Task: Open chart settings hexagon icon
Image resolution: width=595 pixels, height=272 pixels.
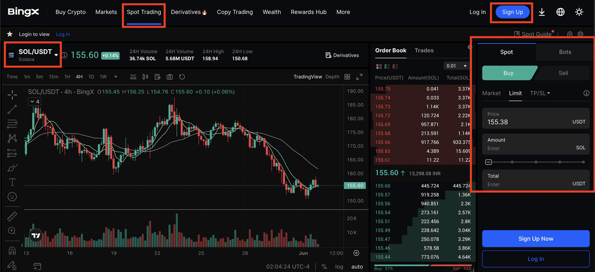Action: [x=357, y=253]
